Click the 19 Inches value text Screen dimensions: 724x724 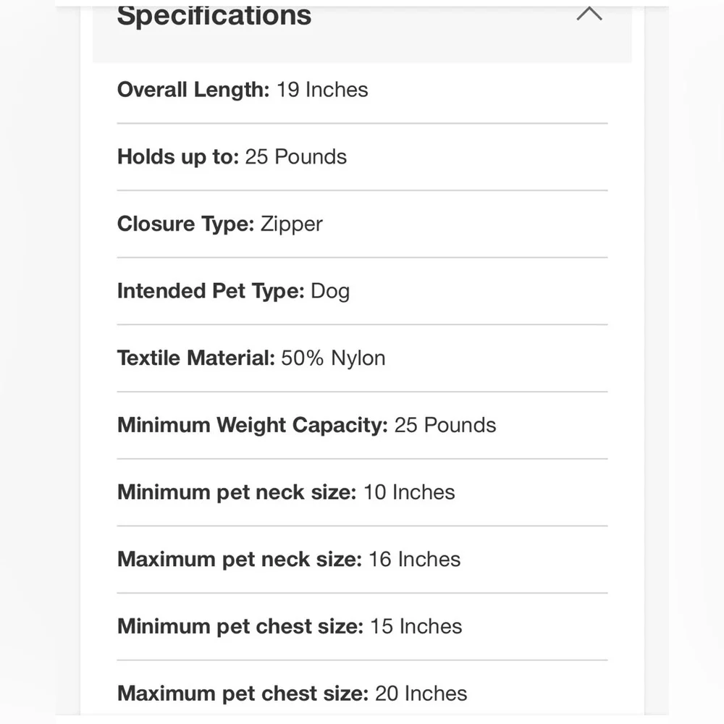(322, 90)
